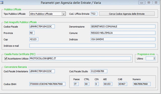Image resolution: width=161 pixels, height=94 pixels.
Task: Click the PEC address field PROTOCOLLOSK@PEC.IT
Action: (80, 58)
